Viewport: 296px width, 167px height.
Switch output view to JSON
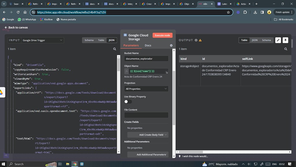pos(254,40)
